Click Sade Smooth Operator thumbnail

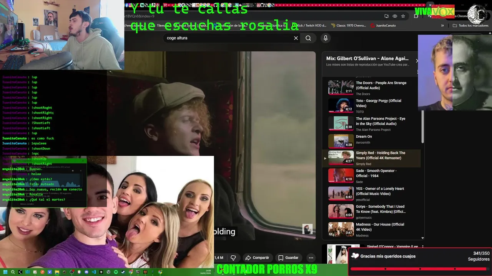pos(341,175)
